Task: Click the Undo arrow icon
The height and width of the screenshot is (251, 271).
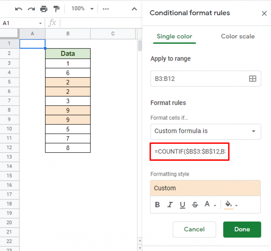Action: tap(19, 9)
